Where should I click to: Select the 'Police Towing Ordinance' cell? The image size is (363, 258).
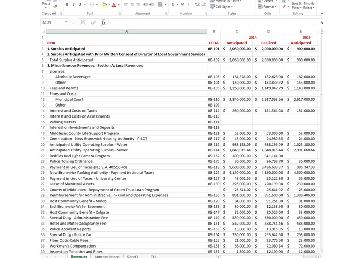[x=126, y=161]
